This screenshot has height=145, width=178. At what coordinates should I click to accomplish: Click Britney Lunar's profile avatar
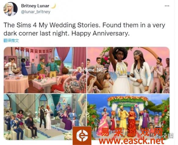click(x=10, y=9)
